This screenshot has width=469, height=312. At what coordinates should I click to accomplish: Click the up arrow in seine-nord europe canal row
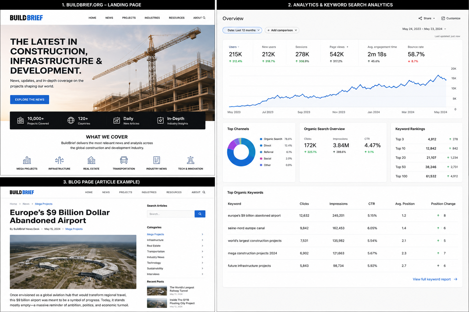pos(438,228)
